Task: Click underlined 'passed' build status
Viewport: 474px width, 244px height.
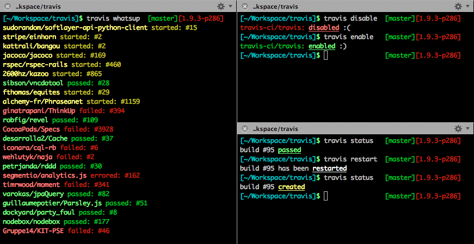Action: pyautogui.click(x=290, y=150)
